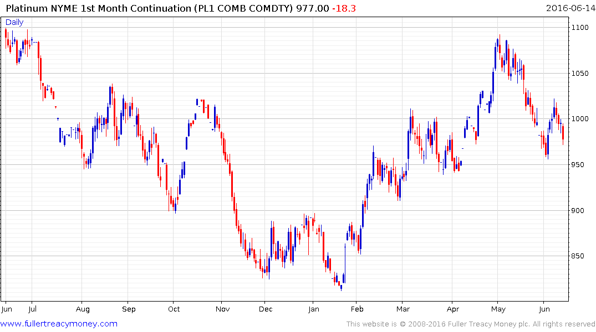Image resolution: width=596 pixels, height=332 pixels.
Task: Open the www.fullertreacymoney.com link
Action: (x=59, y=324)
